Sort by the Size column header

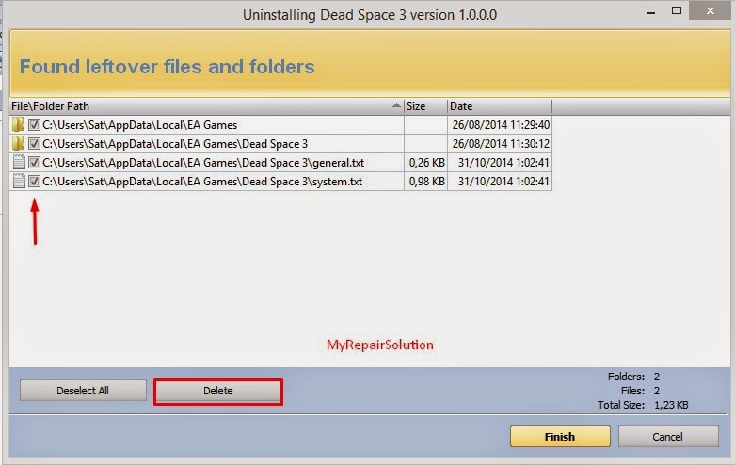[x=425, y=106]
